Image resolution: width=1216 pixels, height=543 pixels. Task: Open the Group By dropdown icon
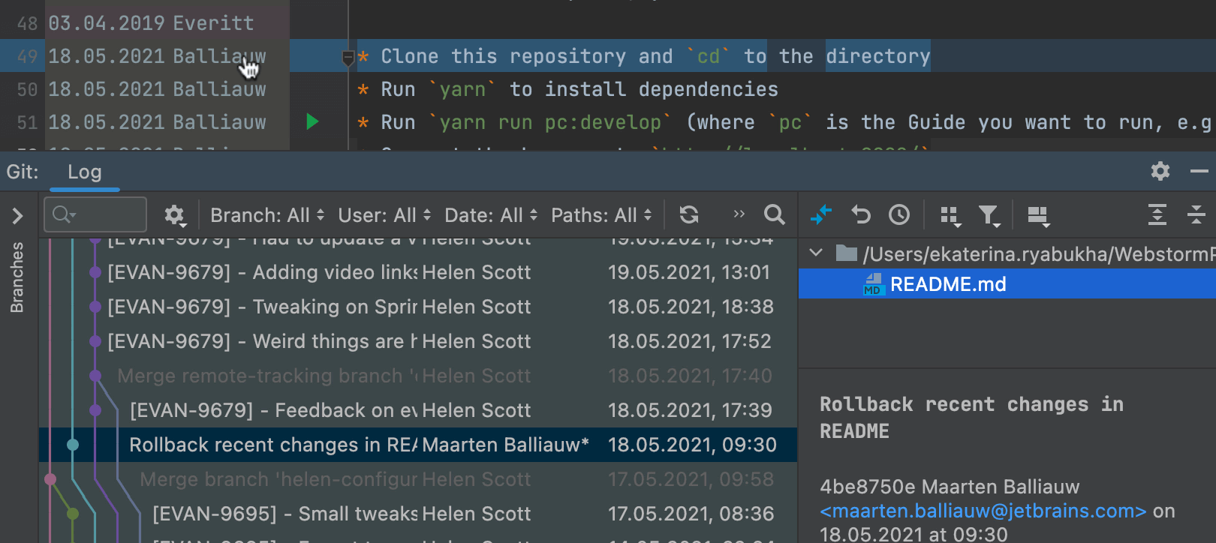click(950, 216)
